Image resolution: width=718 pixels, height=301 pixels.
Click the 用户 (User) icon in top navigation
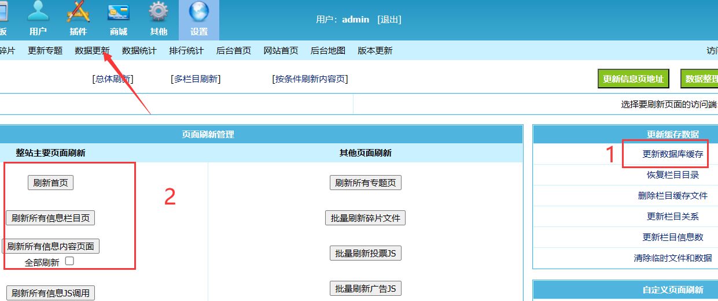[x=39, y=13]
